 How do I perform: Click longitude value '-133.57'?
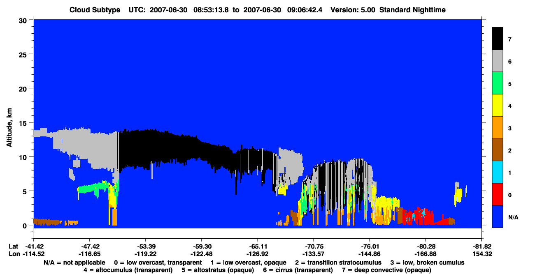(x=313, y=254)
